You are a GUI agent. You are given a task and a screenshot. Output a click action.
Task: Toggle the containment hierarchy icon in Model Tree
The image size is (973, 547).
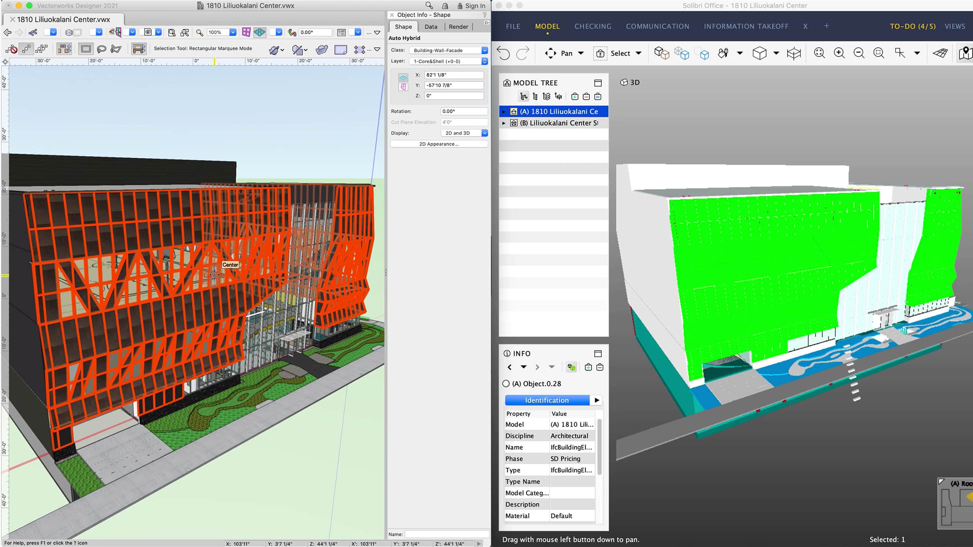pos(523,96)
